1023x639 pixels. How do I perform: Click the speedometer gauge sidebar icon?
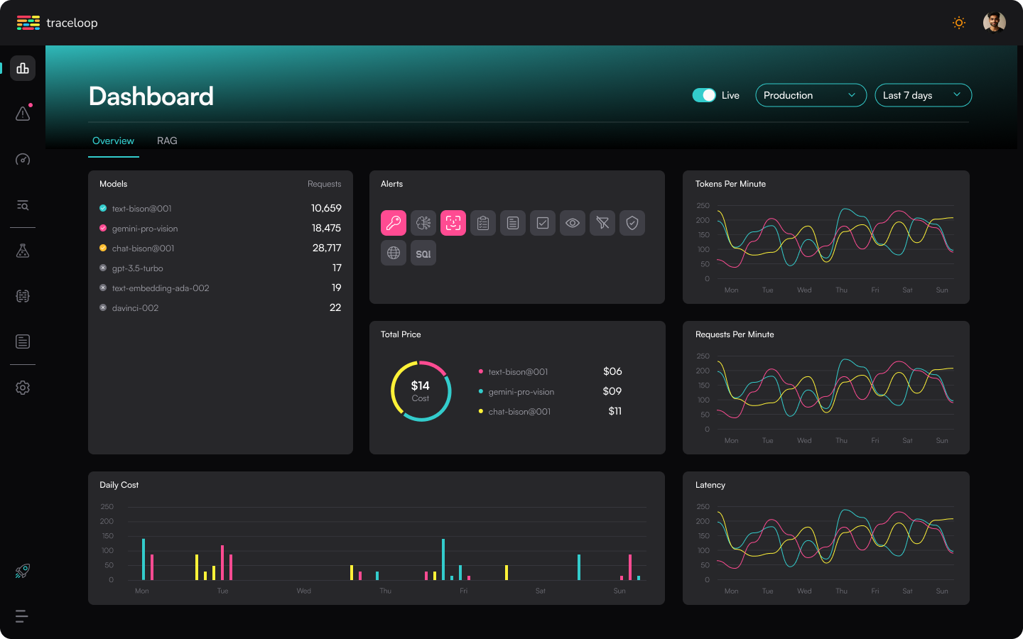pyautogui.click(x=23, y=159)
